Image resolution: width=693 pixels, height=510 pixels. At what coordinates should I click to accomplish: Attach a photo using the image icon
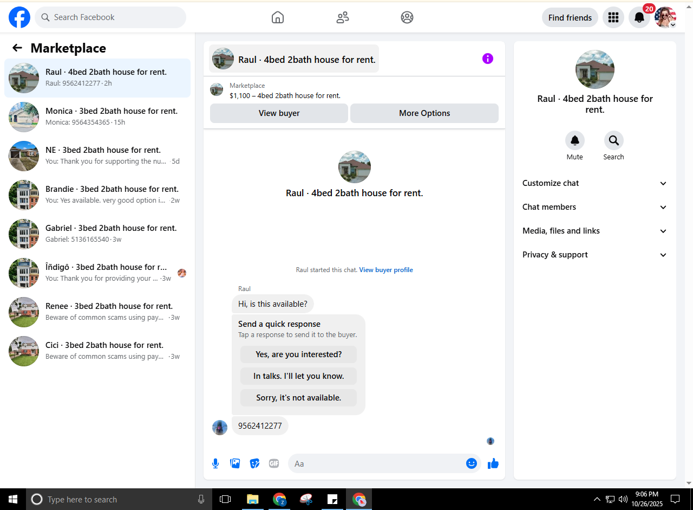[x=235, y=463]
